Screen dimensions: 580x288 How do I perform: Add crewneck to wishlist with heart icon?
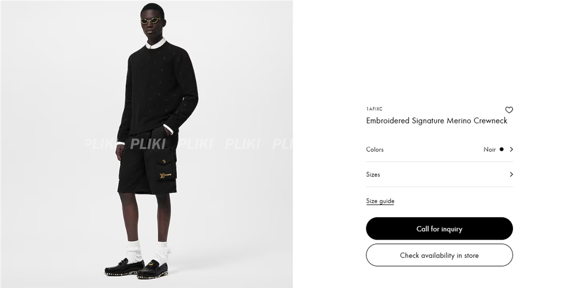(x=509, y=110)
